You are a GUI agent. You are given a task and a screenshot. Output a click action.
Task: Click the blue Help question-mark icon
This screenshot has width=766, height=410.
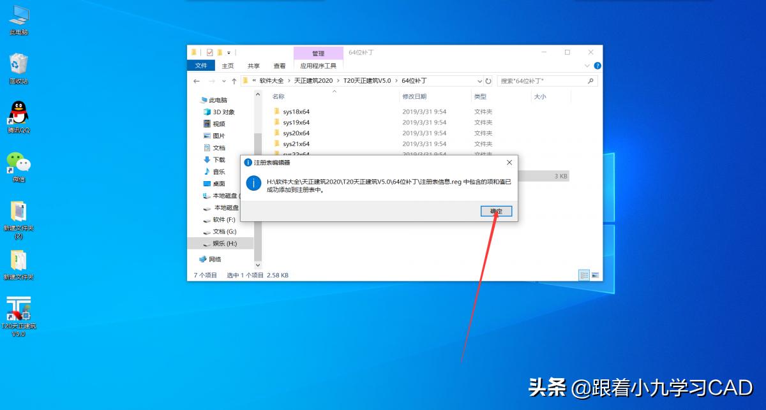click(x=596, y=66)
